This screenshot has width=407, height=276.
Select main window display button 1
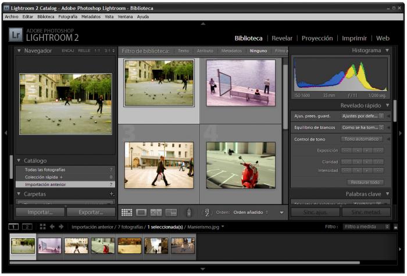point(15,227)
